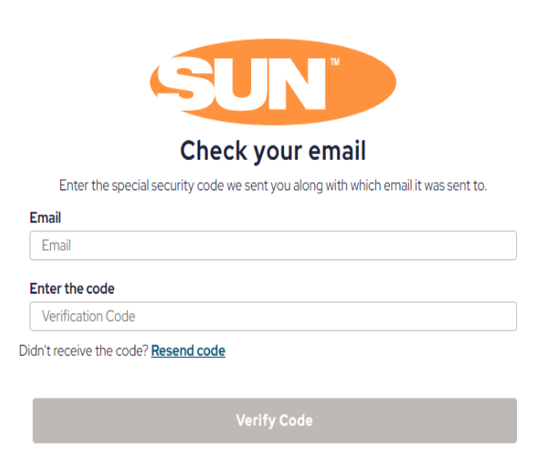Click the orange SUN logo

(x=272, y=82)
